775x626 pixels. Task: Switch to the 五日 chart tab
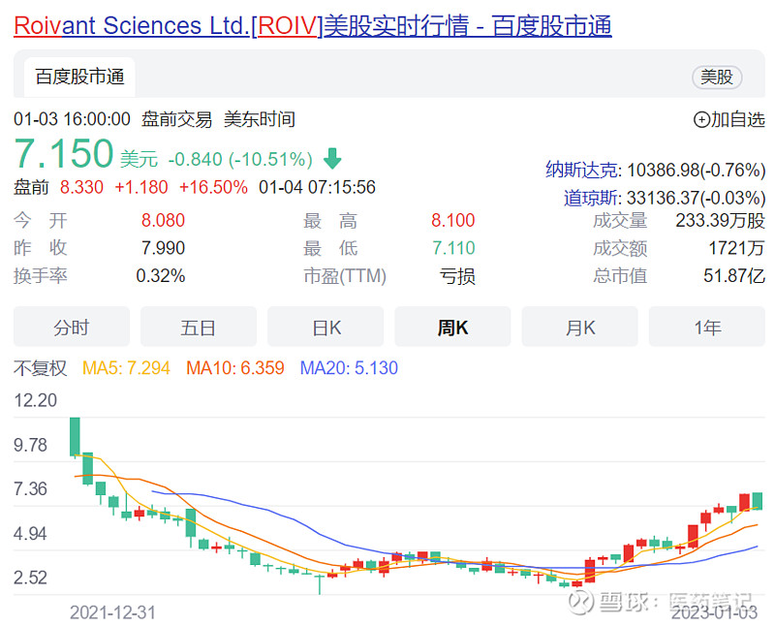198,327
